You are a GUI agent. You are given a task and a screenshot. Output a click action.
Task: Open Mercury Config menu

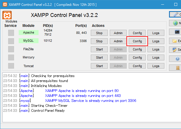[137, 57]
